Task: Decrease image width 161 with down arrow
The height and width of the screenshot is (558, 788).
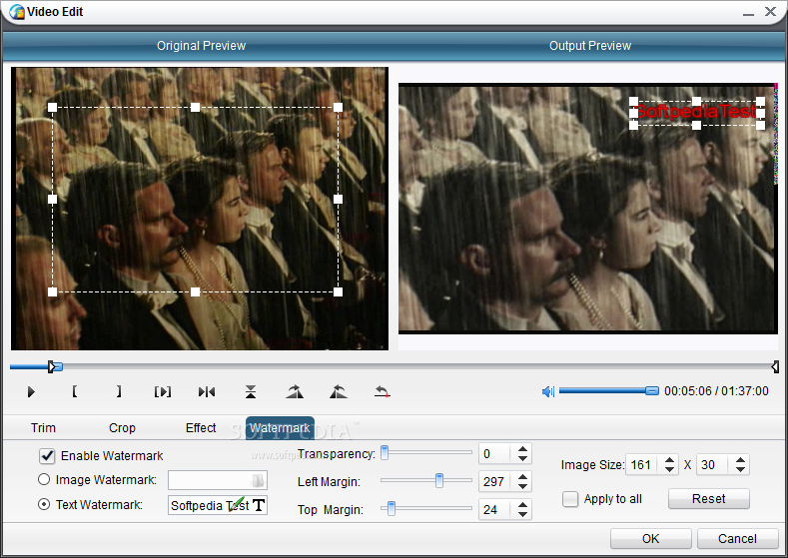Action: point(669,469)
